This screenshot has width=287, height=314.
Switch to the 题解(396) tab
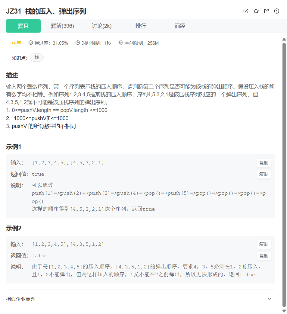[62, 26]
